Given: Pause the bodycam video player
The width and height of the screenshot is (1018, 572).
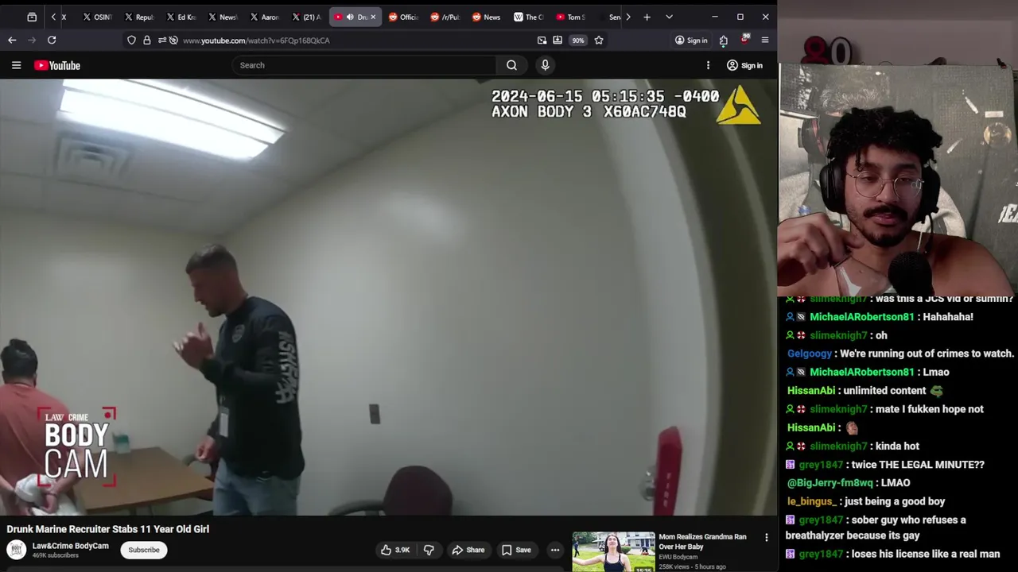Looking at the screenshot, I should (388, 297).
